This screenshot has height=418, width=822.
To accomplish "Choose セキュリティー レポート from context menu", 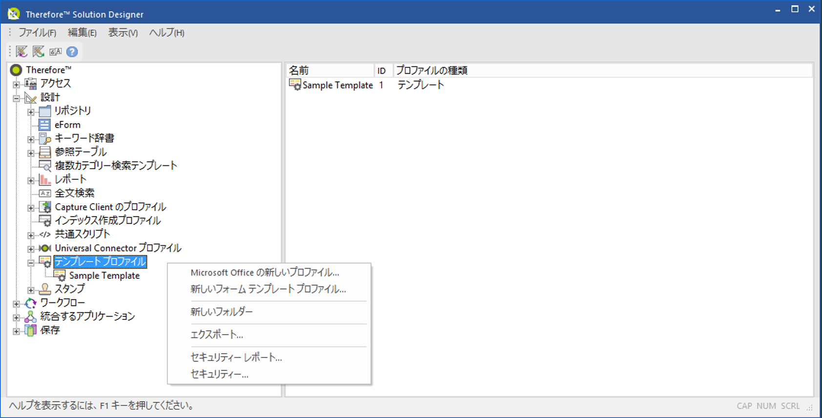I will pos(236,358).
